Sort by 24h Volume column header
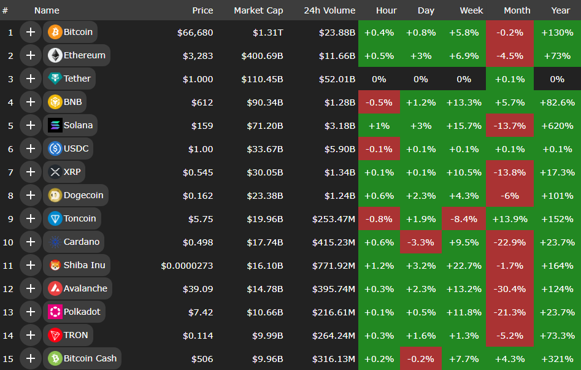Image resolution: width=581 pixels, height=370 pixels. 329,10
